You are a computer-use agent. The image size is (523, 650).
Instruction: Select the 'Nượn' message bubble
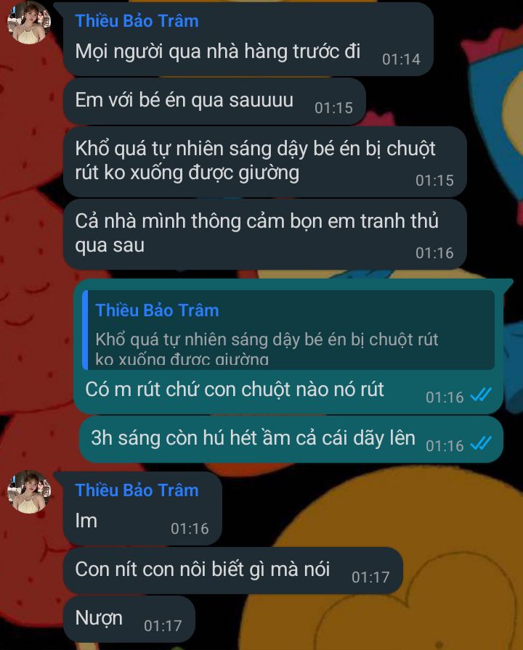(129, 620)
